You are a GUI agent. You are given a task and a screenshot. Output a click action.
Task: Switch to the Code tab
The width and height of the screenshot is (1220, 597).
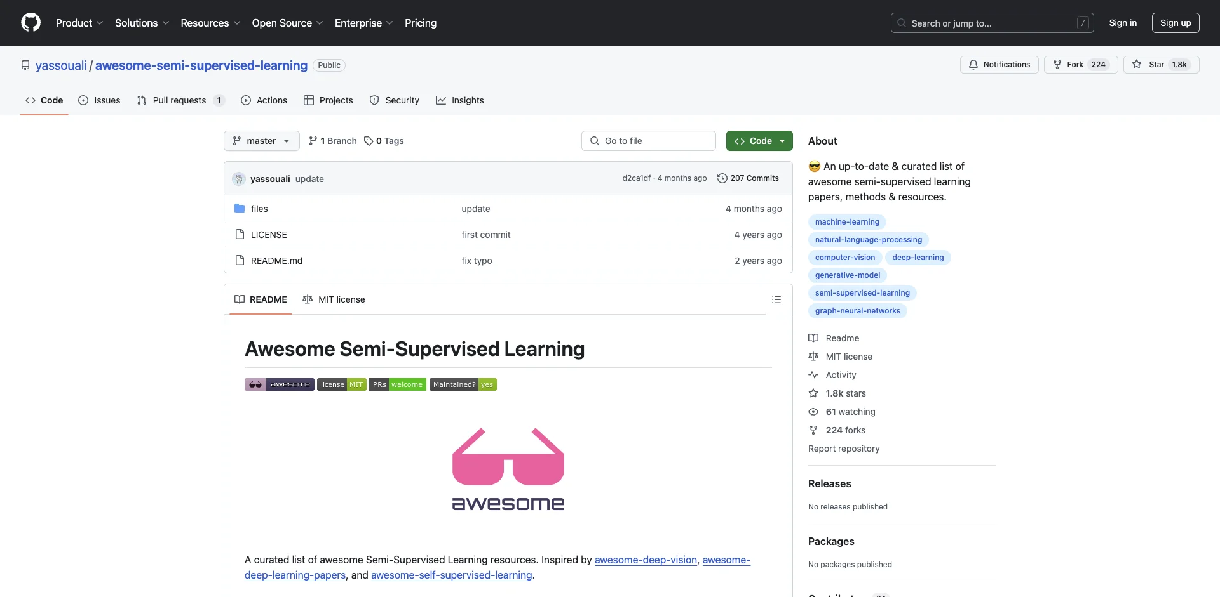[44, 100]
